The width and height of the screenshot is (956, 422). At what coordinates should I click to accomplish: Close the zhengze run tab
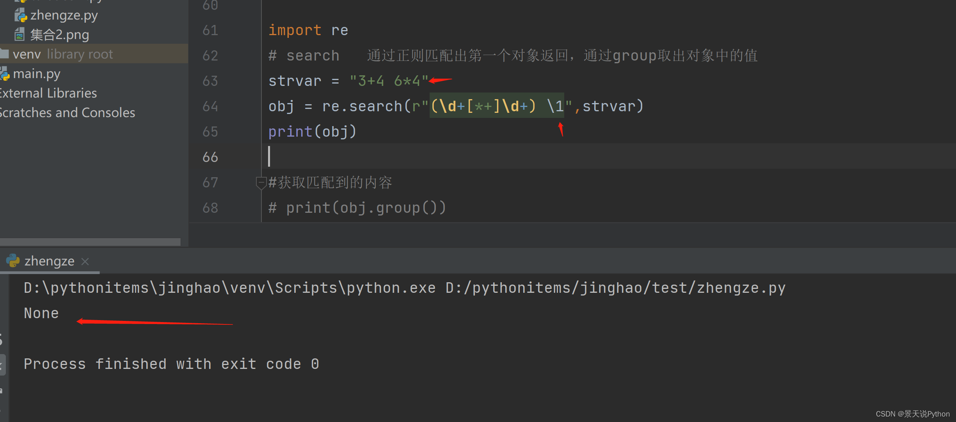coord(85,261)
